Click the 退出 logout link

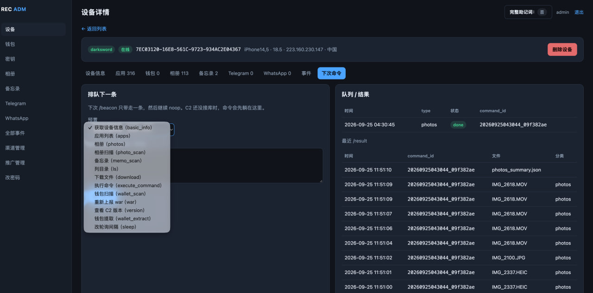coord(579,12)
